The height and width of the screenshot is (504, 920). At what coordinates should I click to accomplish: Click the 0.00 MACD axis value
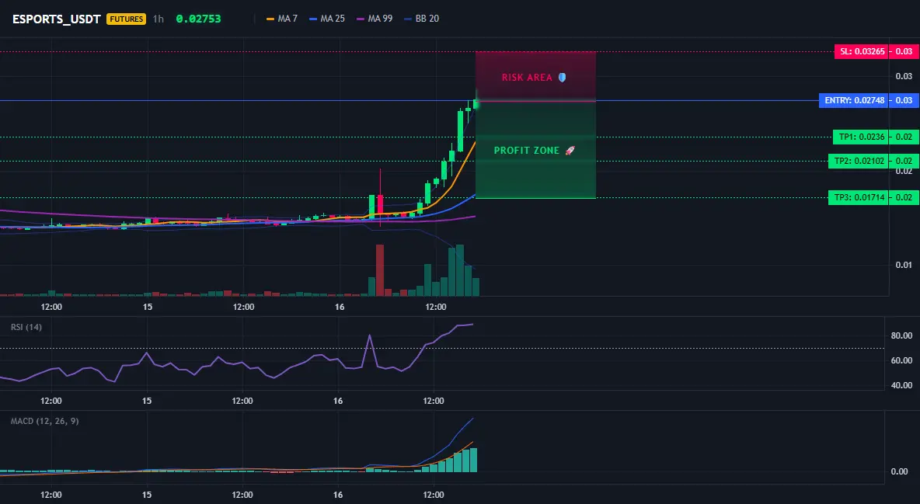(900, 471)
